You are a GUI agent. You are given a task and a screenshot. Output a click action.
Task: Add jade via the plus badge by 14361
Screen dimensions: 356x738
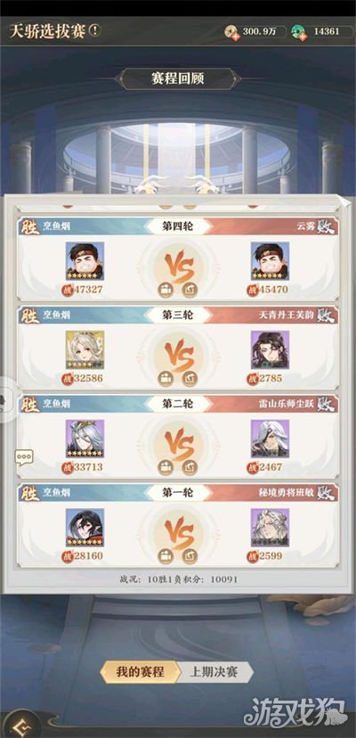click(302, 36)
